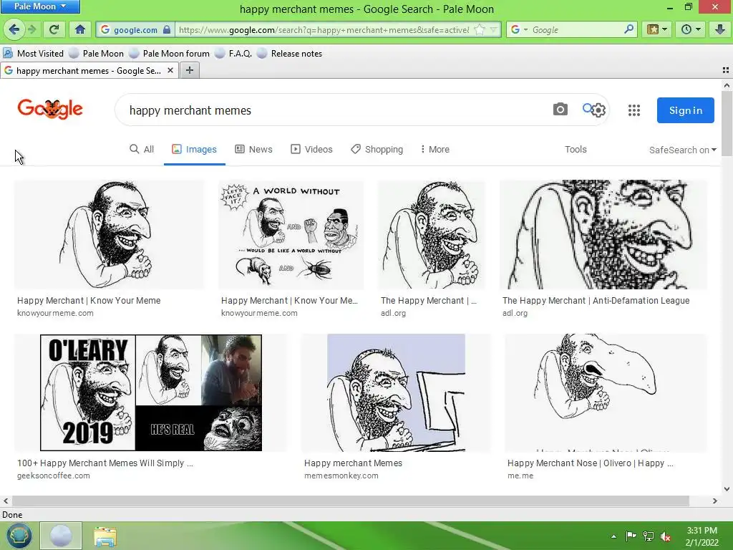The height and width of the screenshot is (550, 733).
Task: Open the history clock button dropdown
Action: pos(691,30)
